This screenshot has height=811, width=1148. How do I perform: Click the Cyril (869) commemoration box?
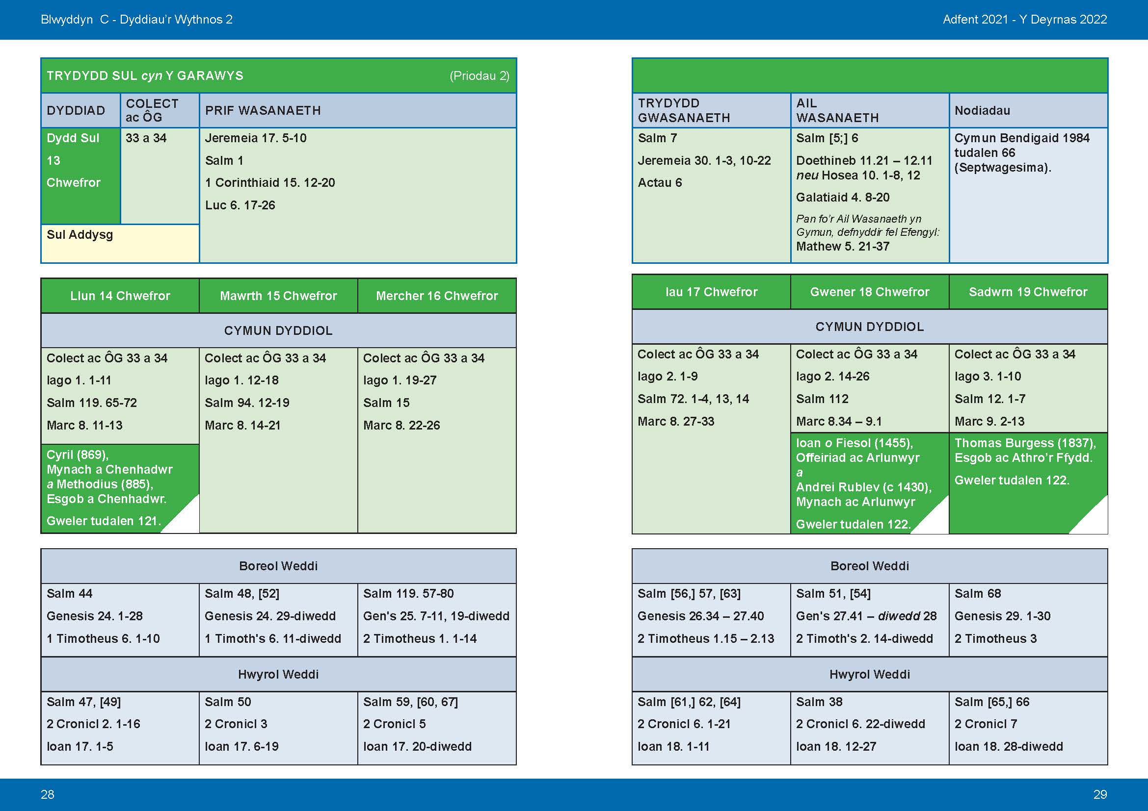tap(109, 477)
